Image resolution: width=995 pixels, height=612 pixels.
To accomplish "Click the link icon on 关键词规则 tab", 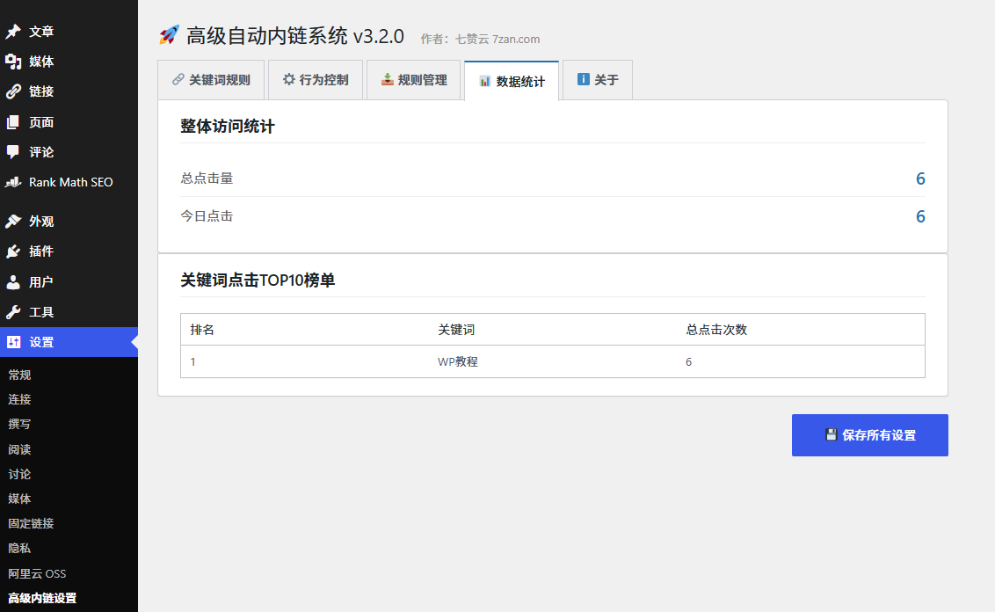I will 178,80.
